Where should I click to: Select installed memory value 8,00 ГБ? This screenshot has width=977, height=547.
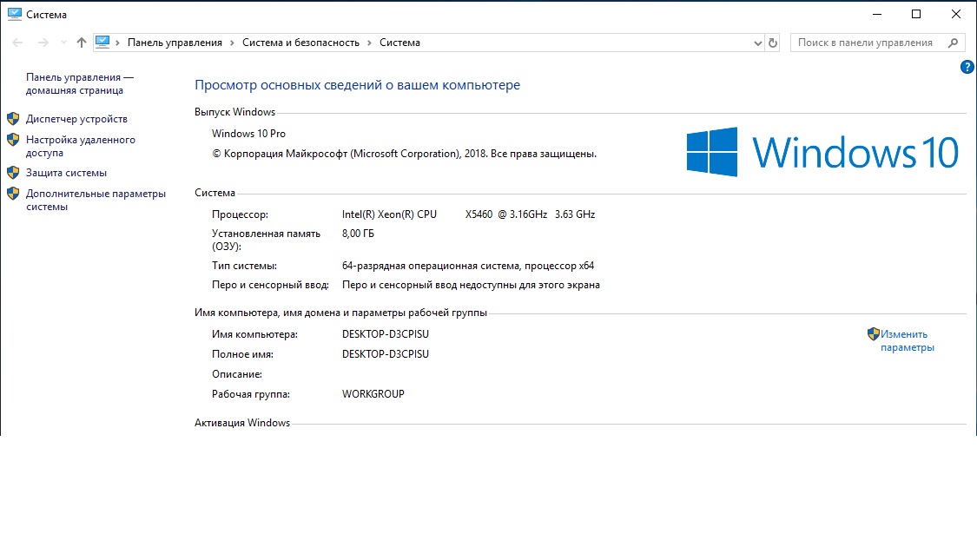[358, 234]
